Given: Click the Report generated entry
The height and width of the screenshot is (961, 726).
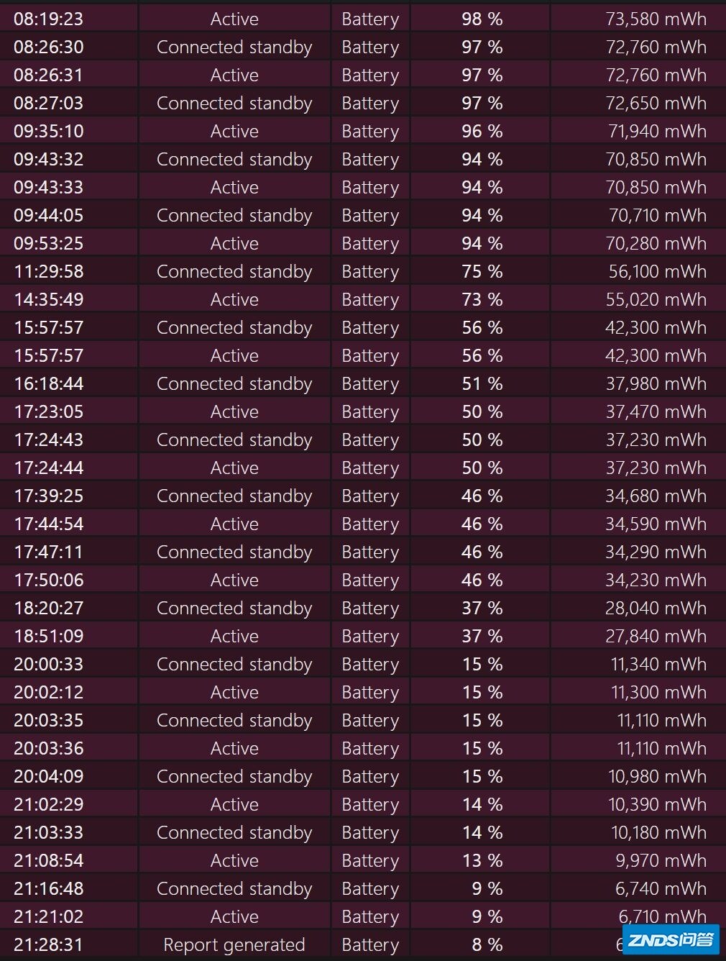Looking at the screenshot, I should (x=234, y=945).
